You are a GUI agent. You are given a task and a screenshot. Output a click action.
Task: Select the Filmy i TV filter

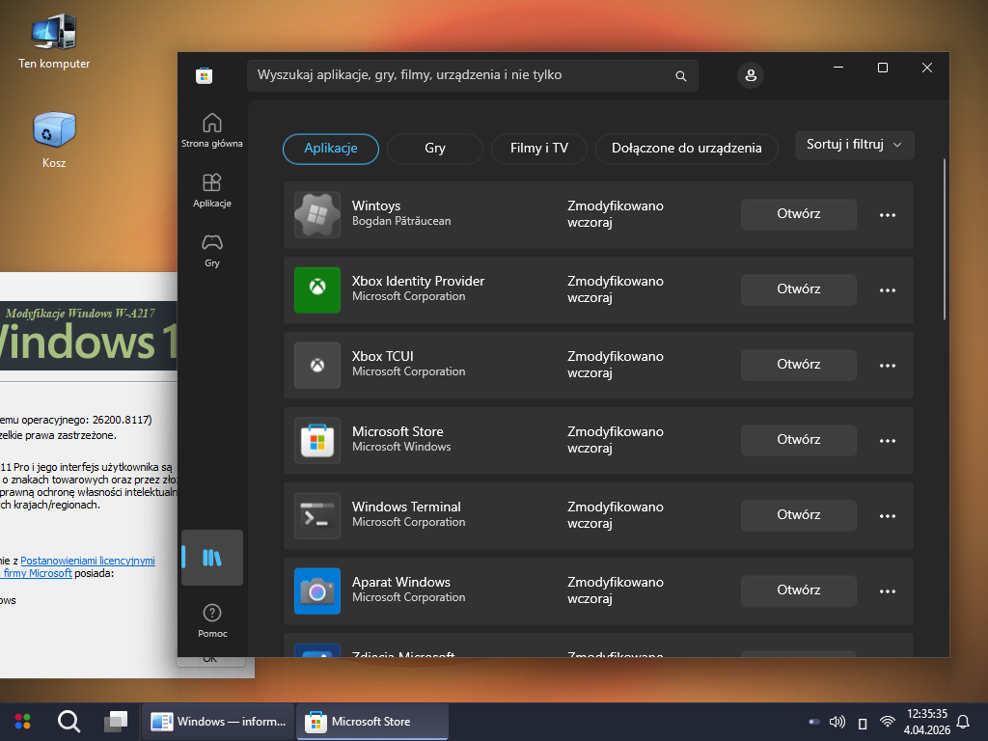click(539, 149)
